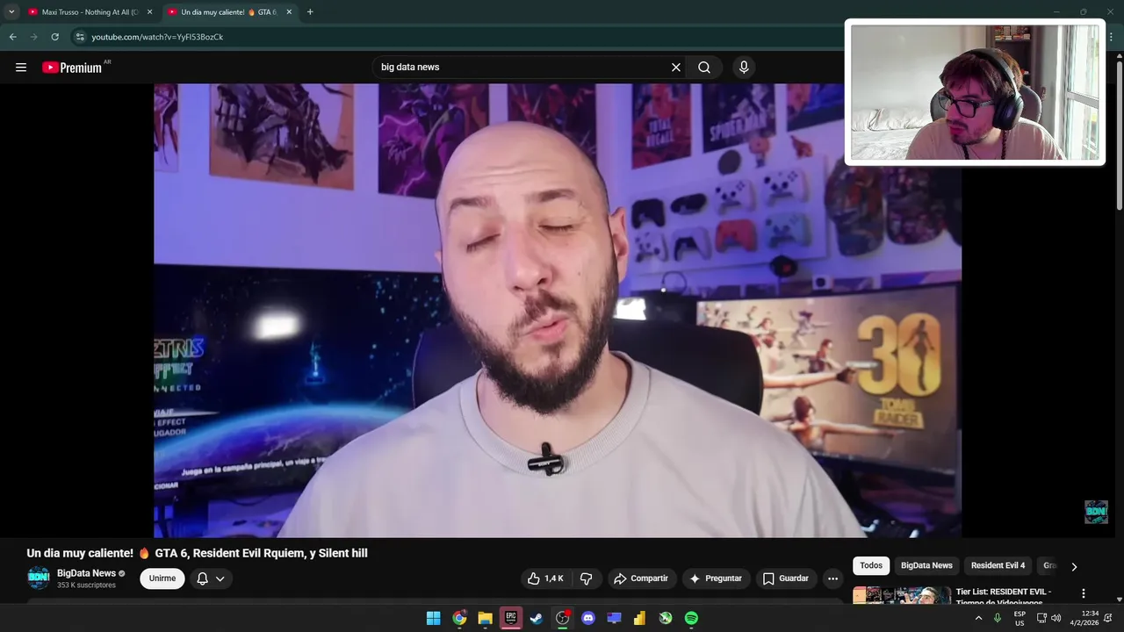Open volume control in system tray

point(1056,618)
